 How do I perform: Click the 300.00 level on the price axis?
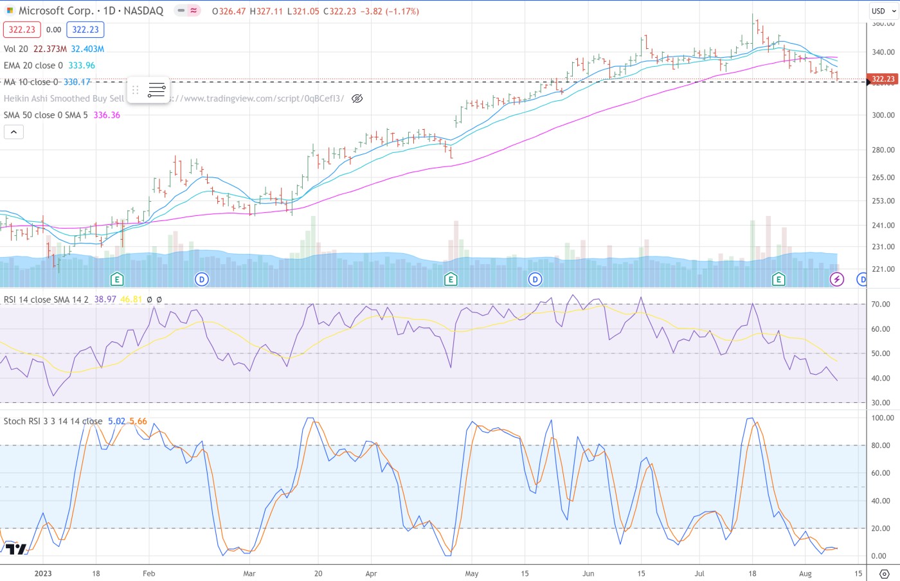(x=883, y=115)
